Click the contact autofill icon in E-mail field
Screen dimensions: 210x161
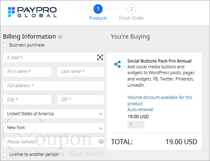tap(100, 57)
